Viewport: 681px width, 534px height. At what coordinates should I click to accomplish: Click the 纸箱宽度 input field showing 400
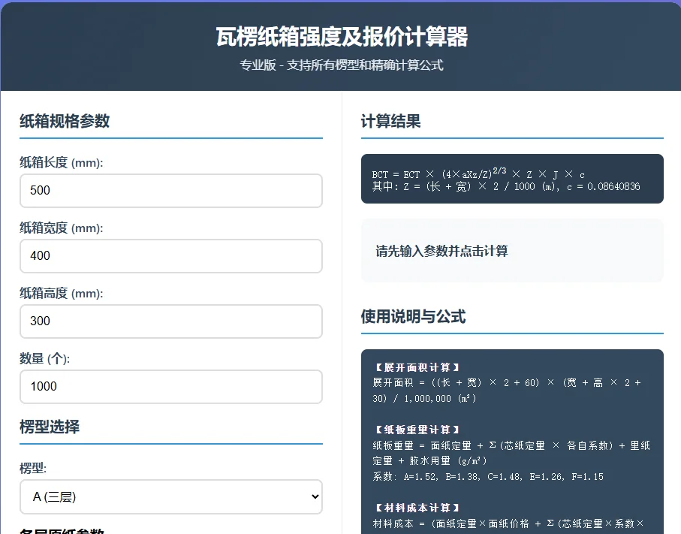171,256
